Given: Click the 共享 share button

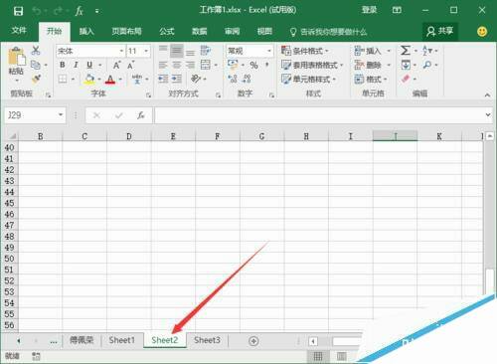Looking at the screenshot, I should (439, 31).
